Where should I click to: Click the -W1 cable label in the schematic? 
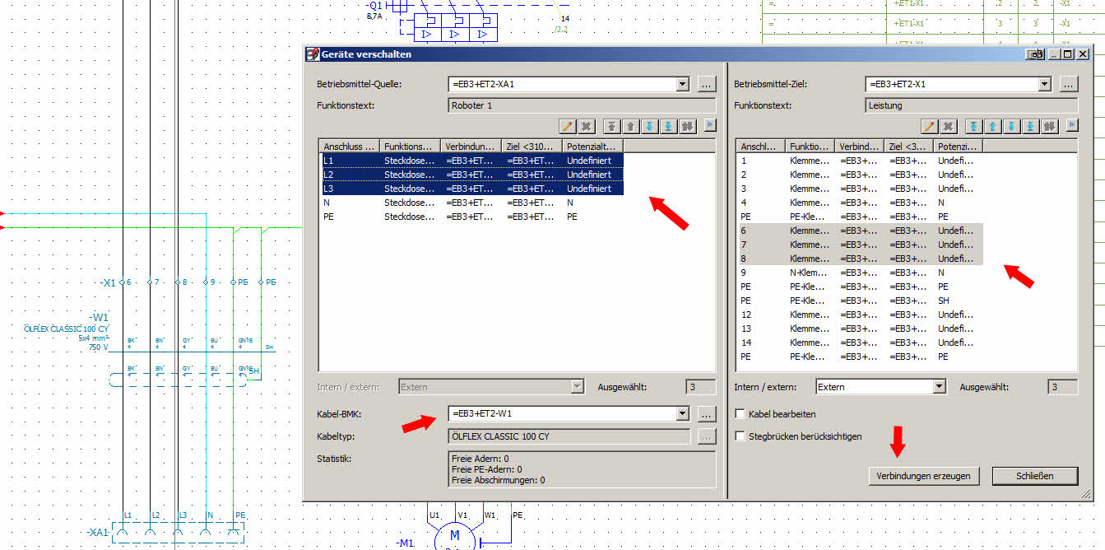tap(99, 317)
